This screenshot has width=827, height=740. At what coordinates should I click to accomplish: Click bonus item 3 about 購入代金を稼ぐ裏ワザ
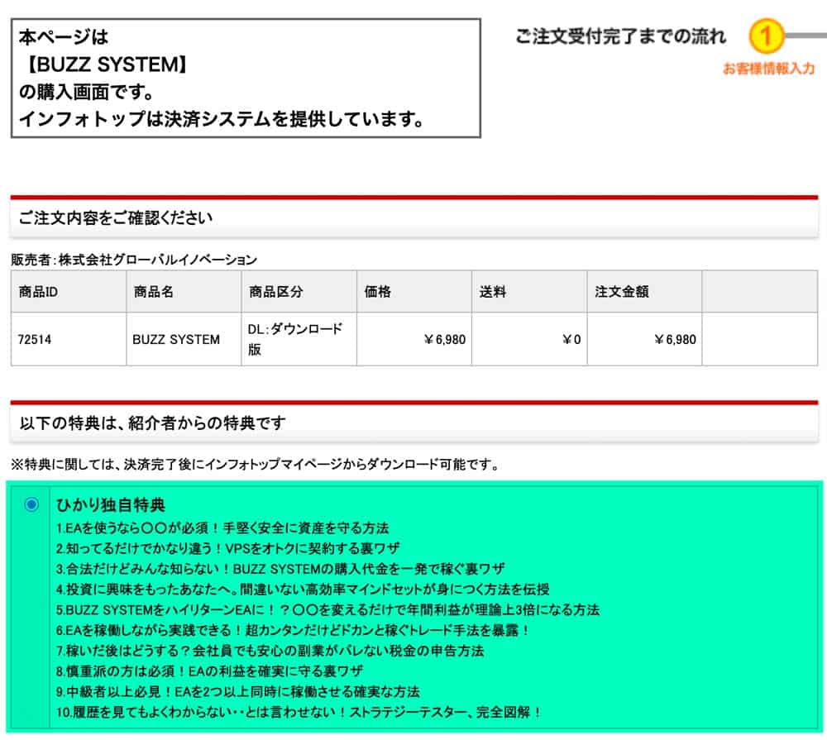(x=280, y=569)
